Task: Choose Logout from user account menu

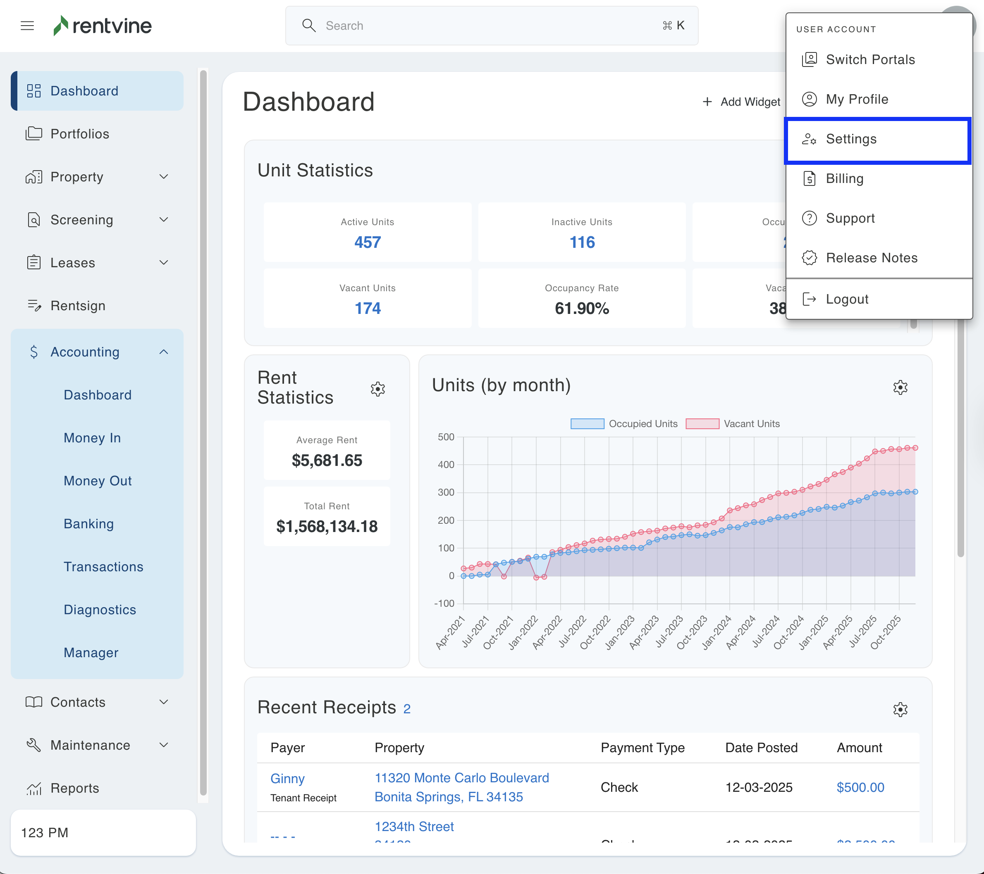Action: pyautogui.click(x=847, y=299)
